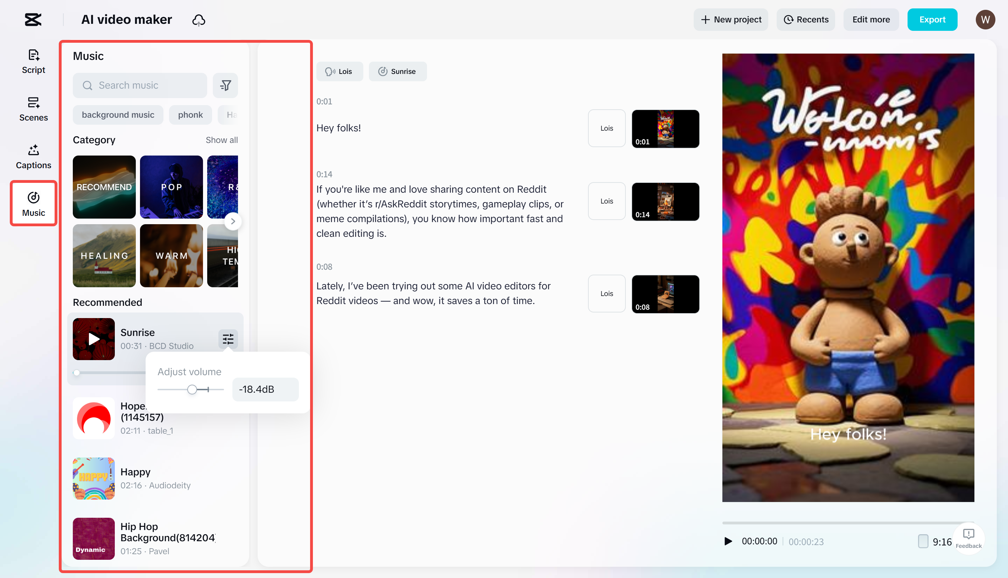Show all music categories

222,140
